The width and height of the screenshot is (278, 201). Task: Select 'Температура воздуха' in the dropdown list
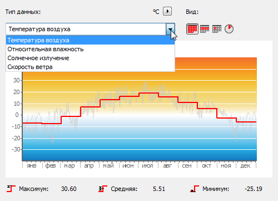90,40
